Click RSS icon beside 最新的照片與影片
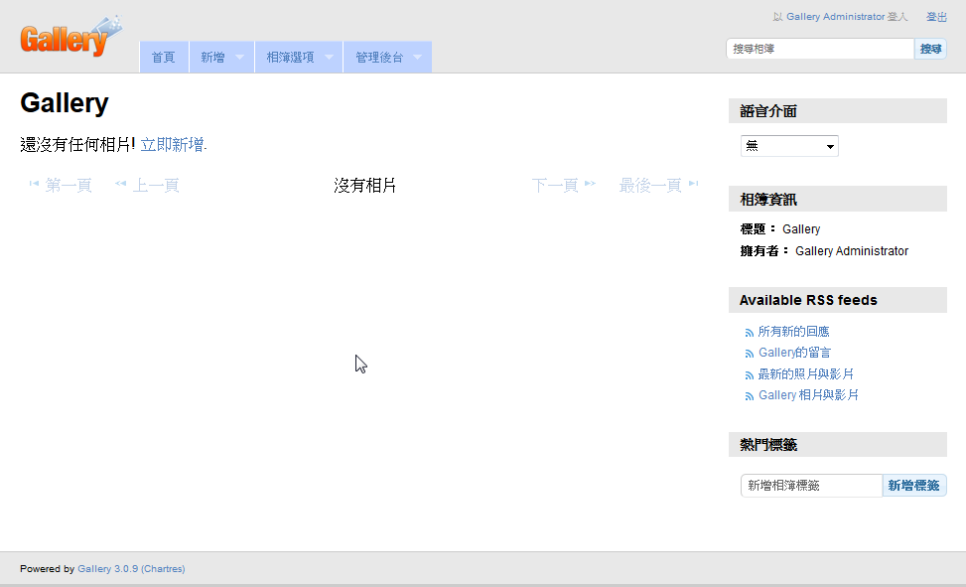The image size is (966, 587). coord(750,375)
